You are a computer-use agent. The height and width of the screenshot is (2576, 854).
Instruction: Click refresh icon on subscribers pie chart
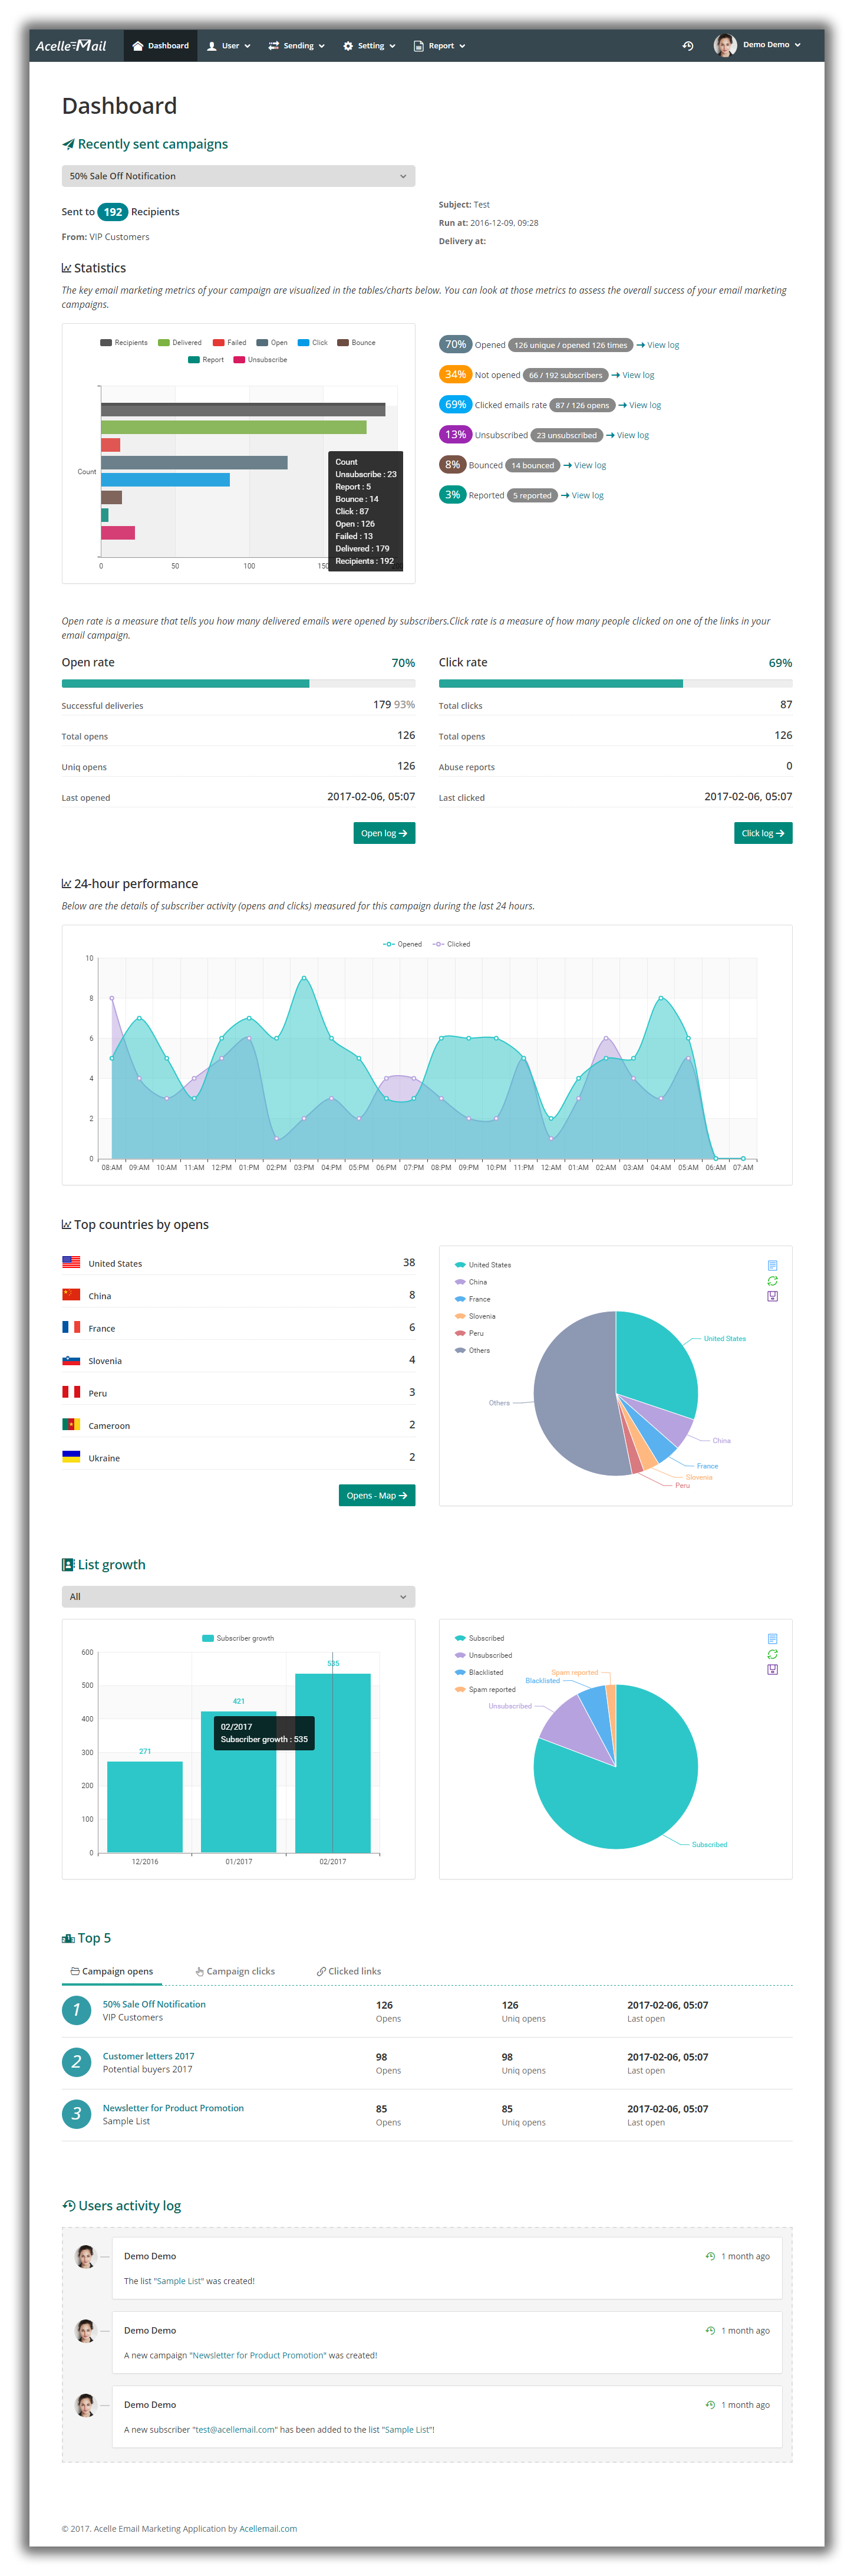coord(772,1654)
